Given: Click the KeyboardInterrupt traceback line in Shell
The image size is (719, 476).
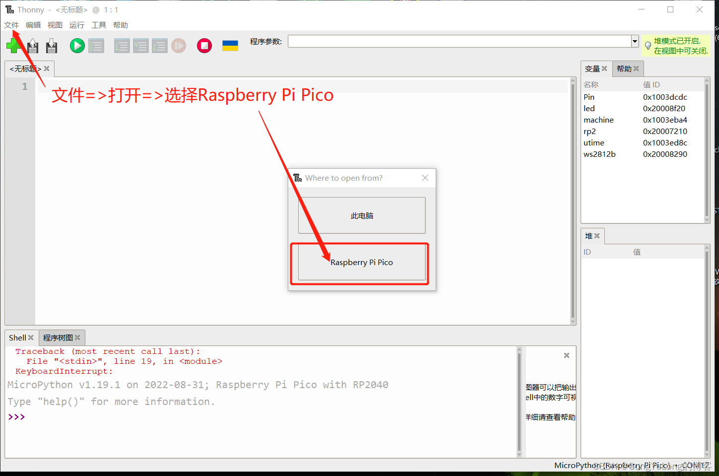Looking at the screenshot, I should (x=64, y=371).
